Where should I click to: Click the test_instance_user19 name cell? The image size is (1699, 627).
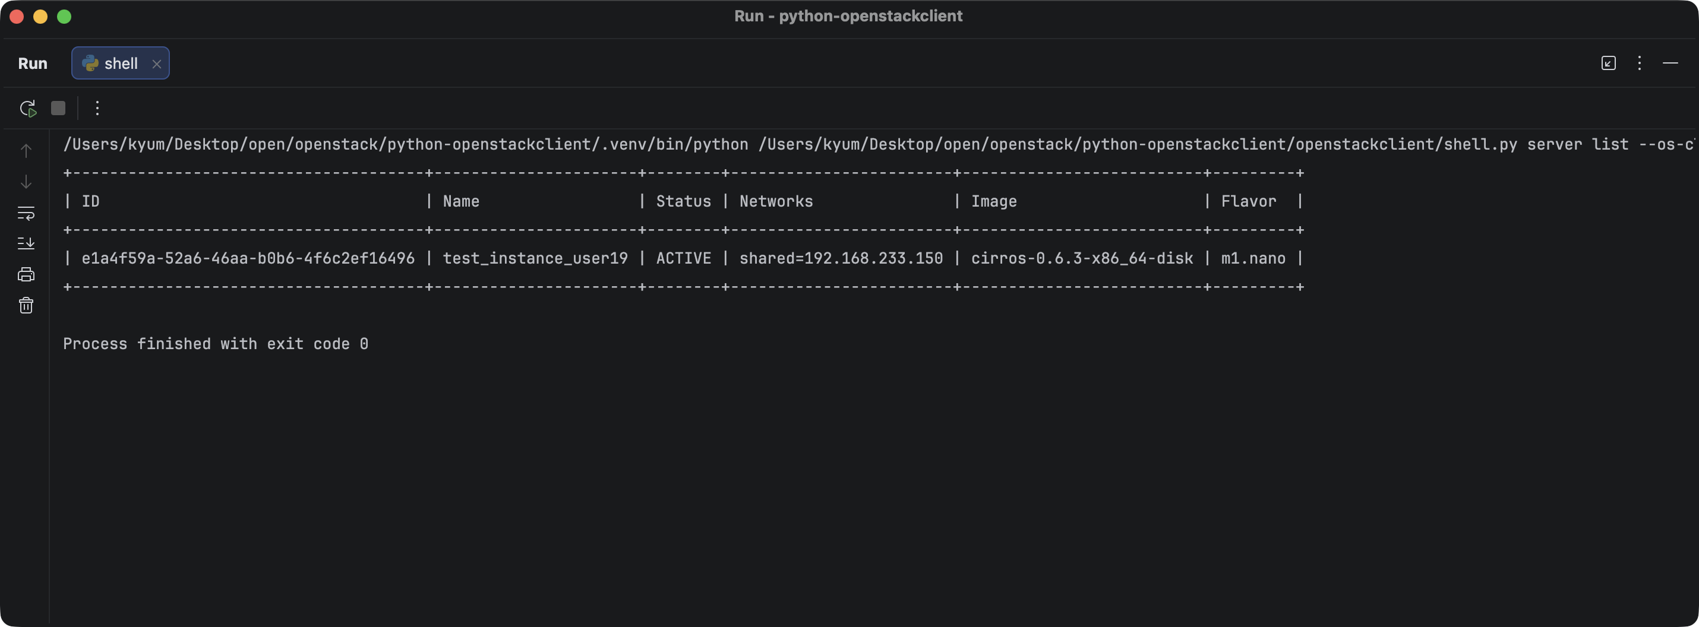(x=535, y=258)
